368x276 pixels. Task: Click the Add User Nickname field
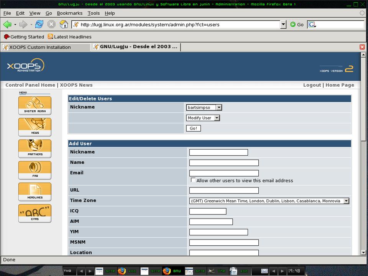[219, 152]
